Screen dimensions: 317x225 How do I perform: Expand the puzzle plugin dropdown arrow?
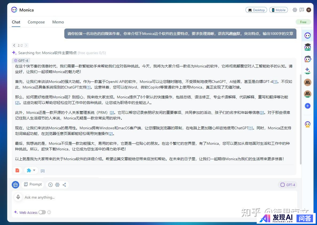coord(34,170)
